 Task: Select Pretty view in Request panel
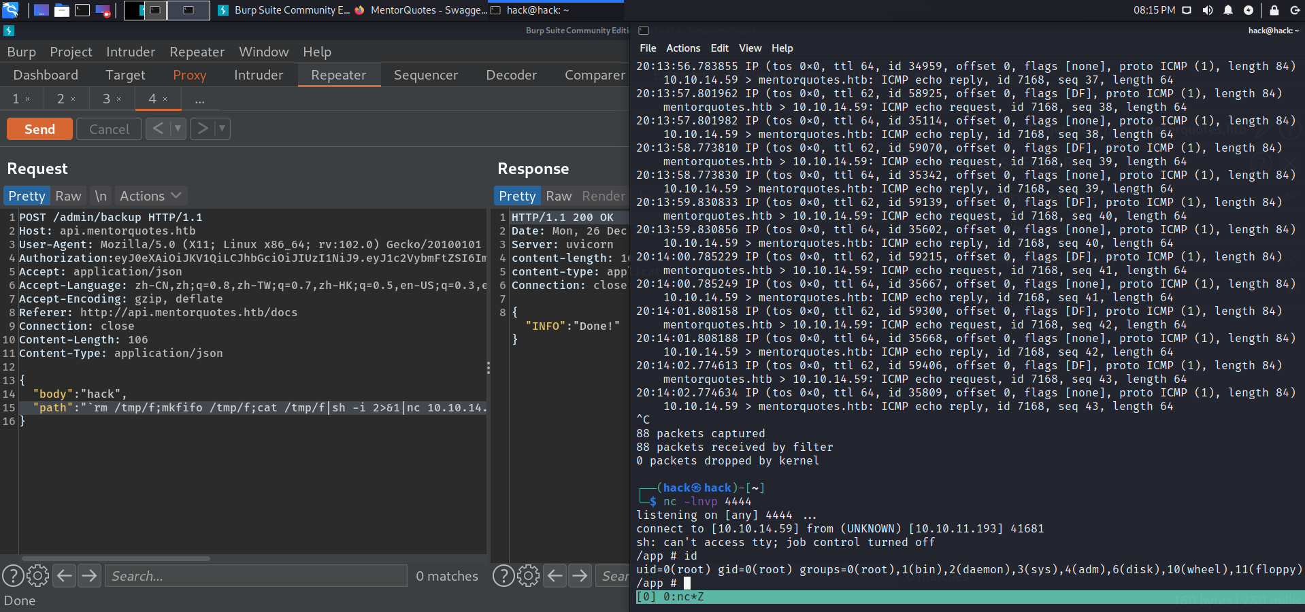(27, 196)
